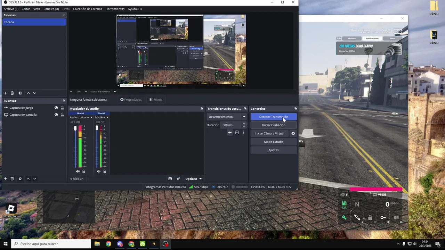Hide Captura de pantalla with eye icon
The image size is (445, 250).
[56, 115]
